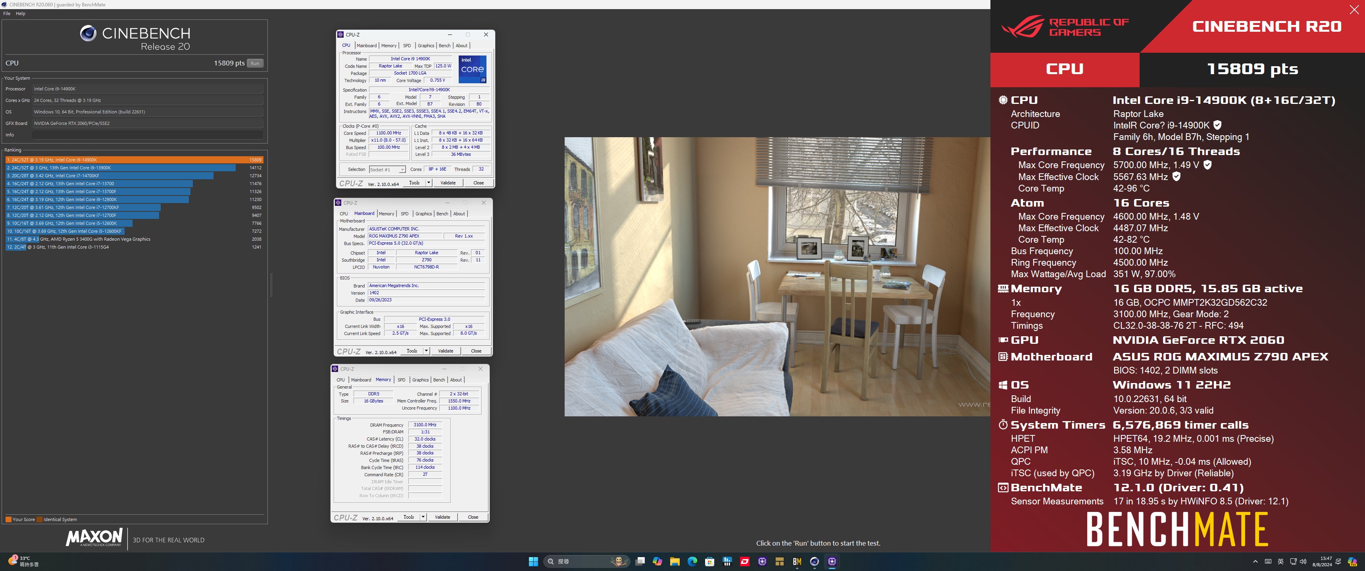The image size is (1365, 571).
Task: Open the Cinebench Help menu
Action: click(20, 13)
